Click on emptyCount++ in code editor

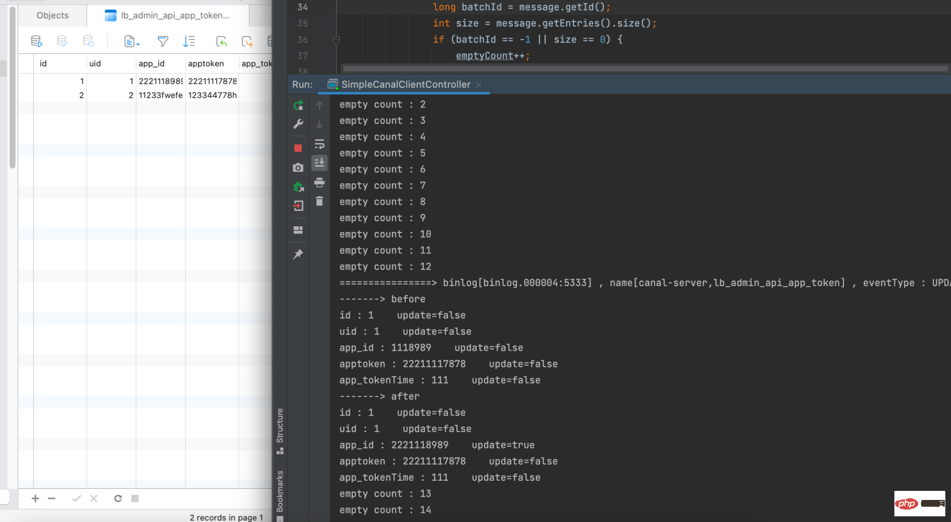point(492,55)
